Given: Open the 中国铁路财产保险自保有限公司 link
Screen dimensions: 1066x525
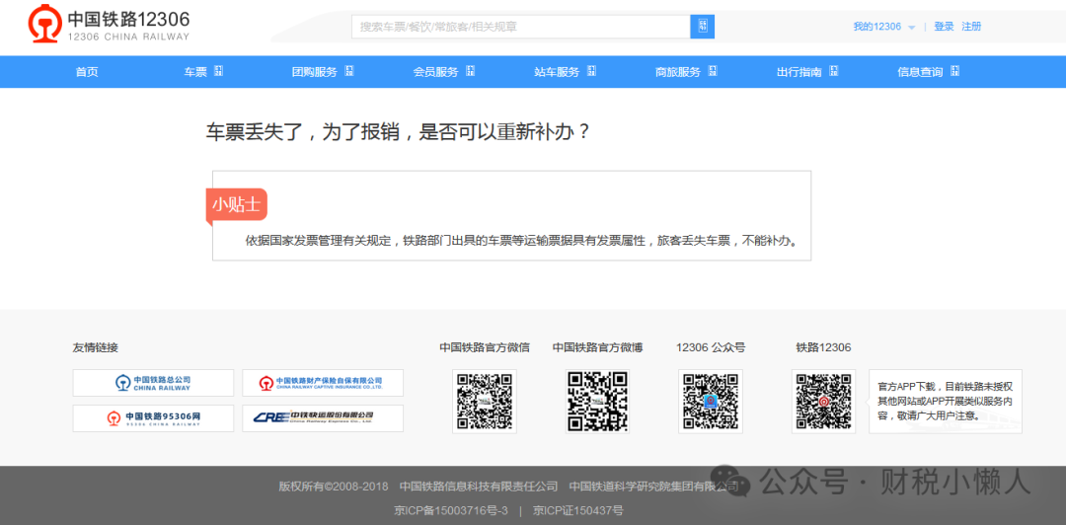Looking at the screenshot, I should pos(323,383).
